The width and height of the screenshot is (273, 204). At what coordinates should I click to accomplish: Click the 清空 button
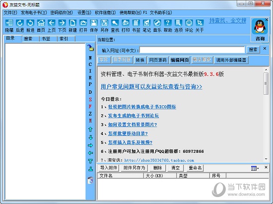(175, 168)
